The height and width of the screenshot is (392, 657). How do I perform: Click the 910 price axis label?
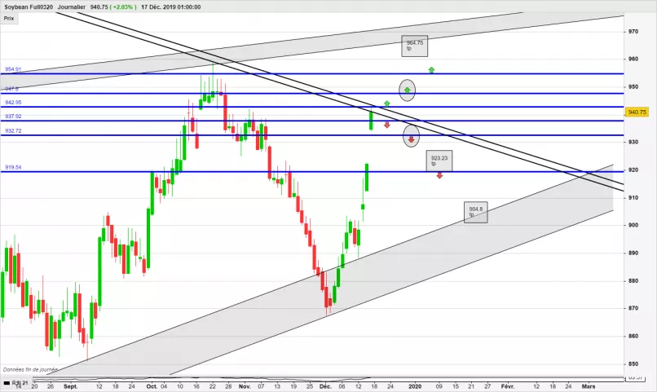(x=633, y=198)
